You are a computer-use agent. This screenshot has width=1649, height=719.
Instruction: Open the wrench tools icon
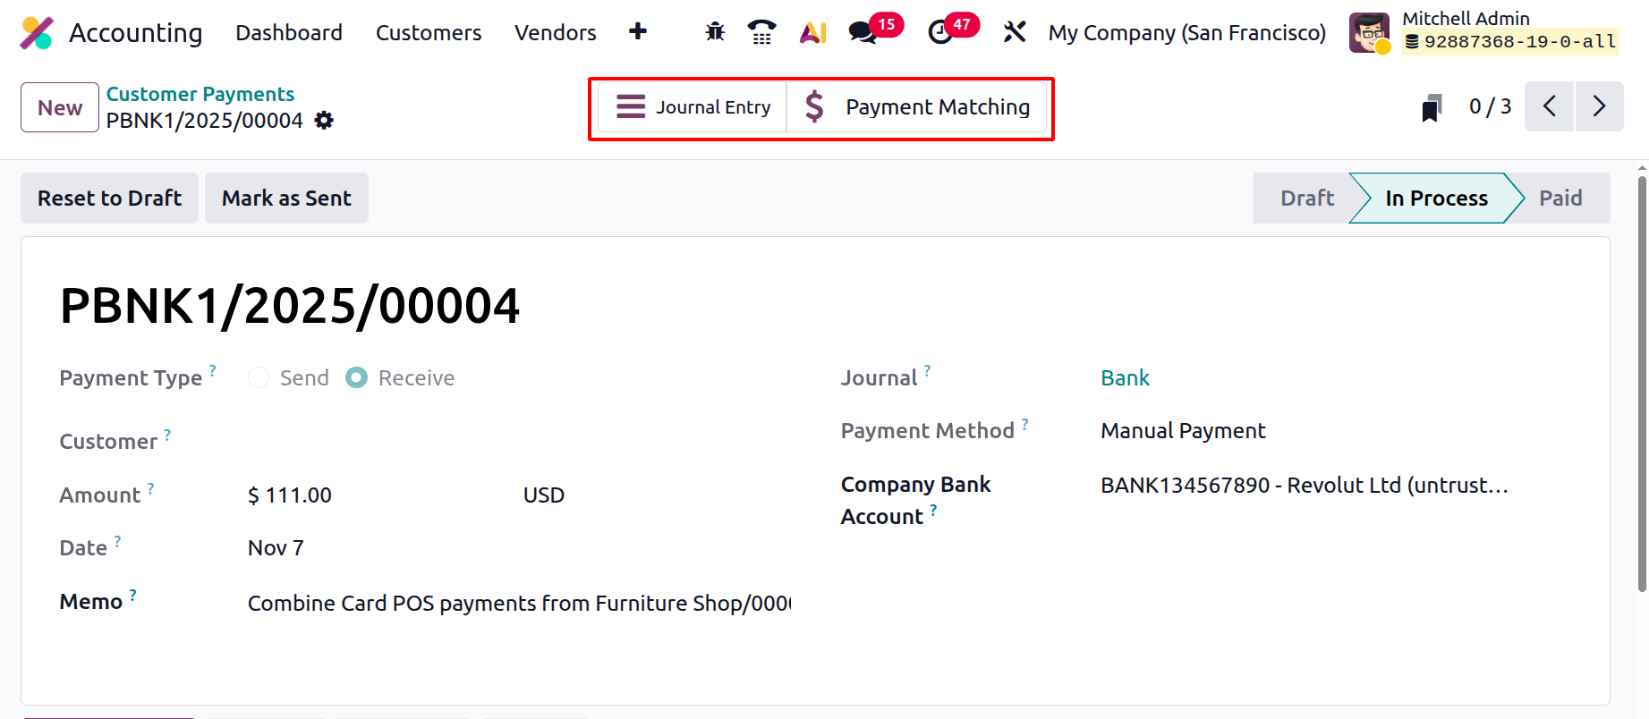1014,32
